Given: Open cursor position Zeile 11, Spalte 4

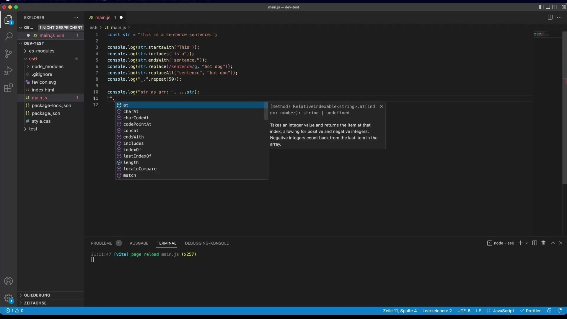Looking at the screenshot, I should (400, 310).
